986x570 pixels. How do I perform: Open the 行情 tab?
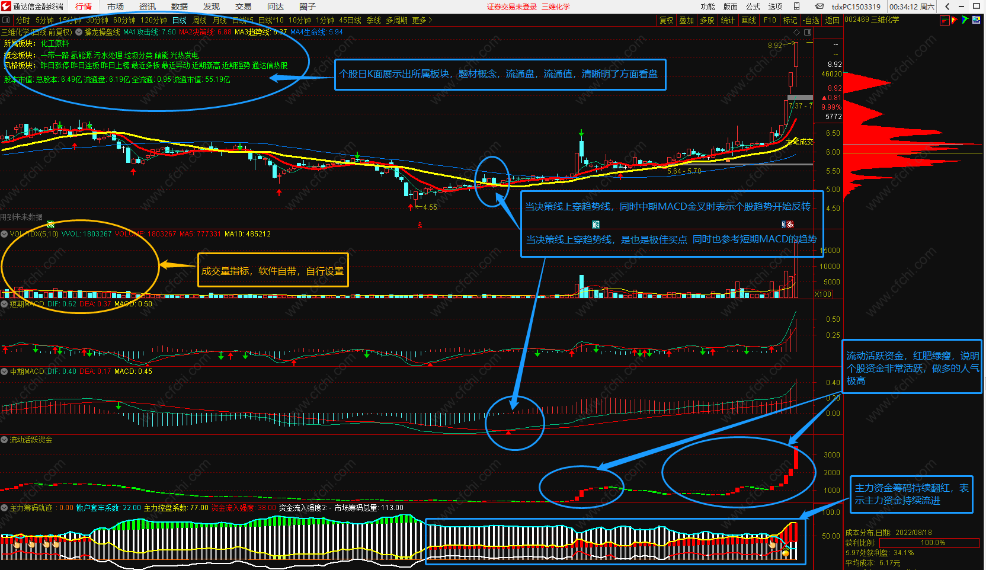pos(84,7)
